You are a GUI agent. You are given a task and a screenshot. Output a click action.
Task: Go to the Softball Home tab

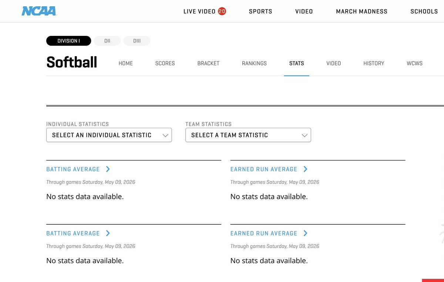tap(126, 63)
